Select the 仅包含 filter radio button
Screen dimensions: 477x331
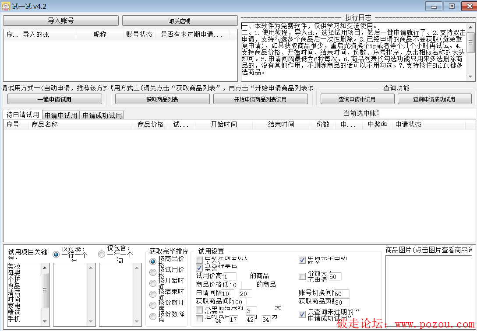[x=102, y=254]
